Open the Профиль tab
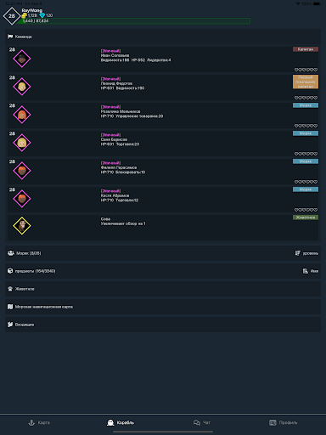 coord(283,422)
